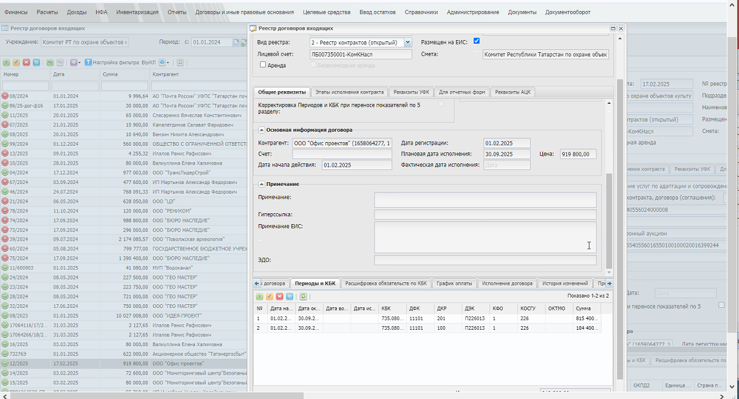Switch to the Реквизиты АЦК tab

pyautogui.click(x=513, y=92)
